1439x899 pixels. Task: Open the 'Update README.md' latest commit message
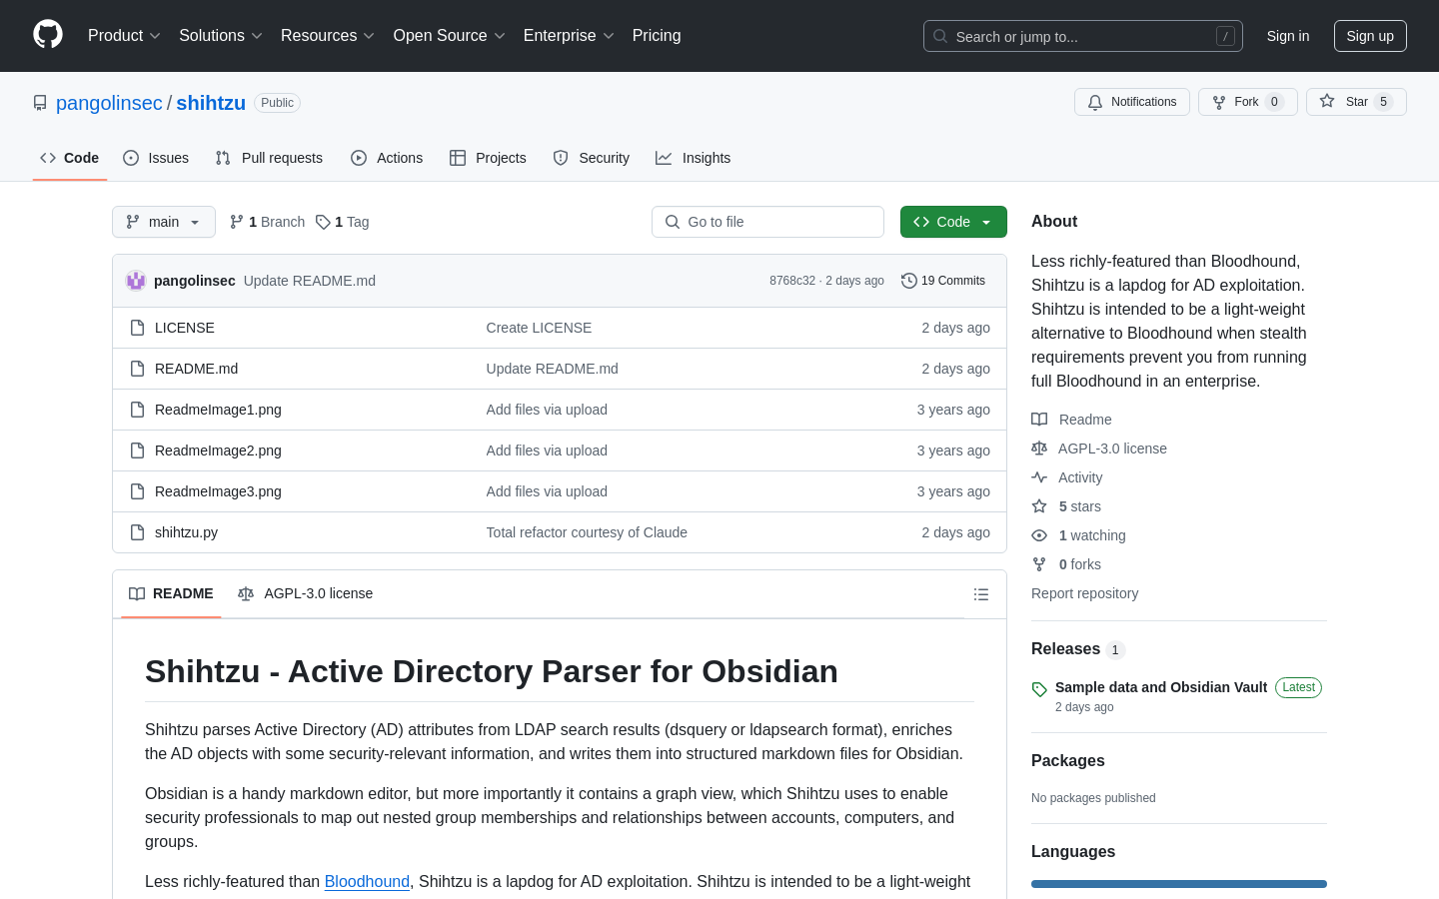[x=310, y=281]
